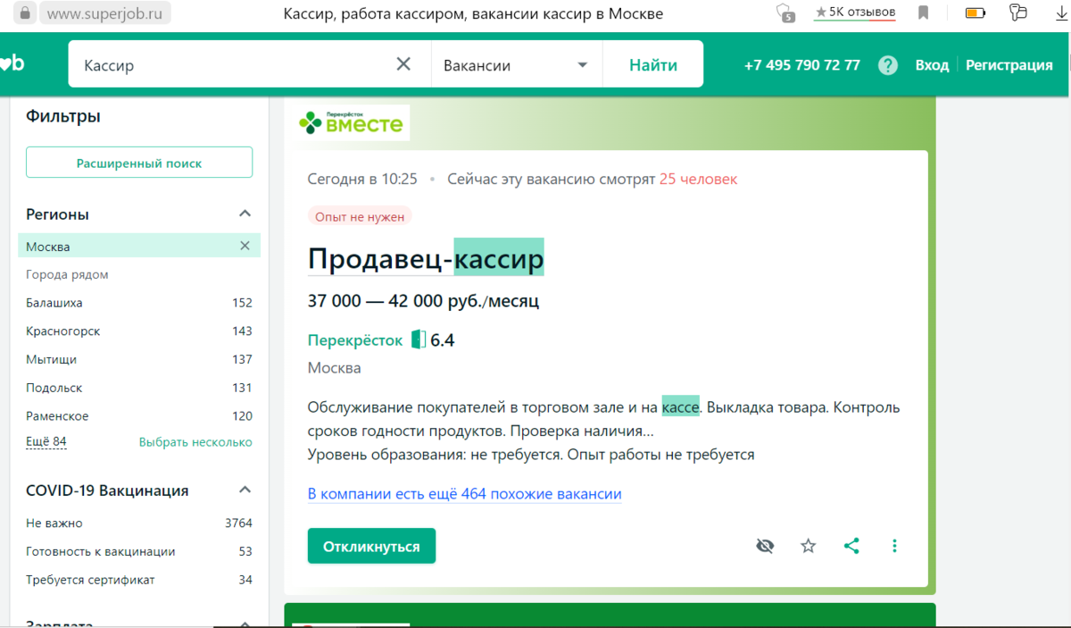This screenshot has width=1071, height=628.
Task: Open the Перекрёсток Вместе company logo
Action: [x=353, y=122]
